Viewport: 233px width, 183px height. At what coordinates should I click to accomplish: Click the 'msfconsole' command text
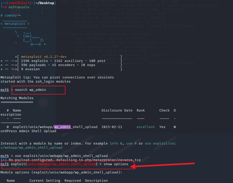(x=19, y=7)
